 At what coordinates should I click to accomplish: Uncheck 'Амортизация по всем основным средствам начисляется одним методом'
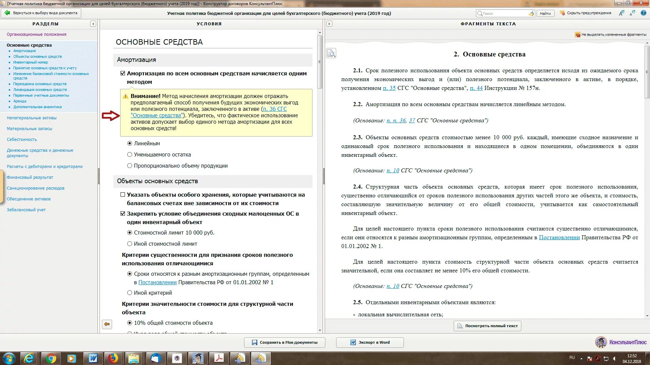tap(123, 73)
